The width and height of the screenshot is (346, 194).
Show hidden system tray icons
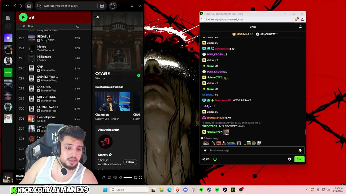coord(306,190)
